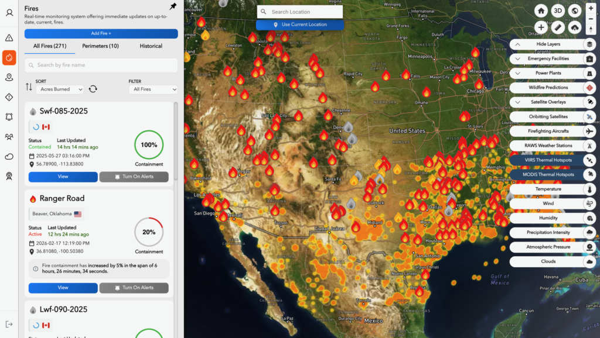The image size is (600, 338).
Task: Turn on alerts for Swf-085-2025
Action: [x=134, y=177]
